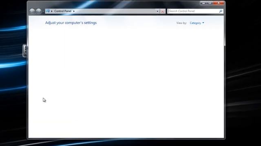Image resolution: width=261 pixels, height=146 pixels.
Task: Open the address bar history dropdown
Action: coord(157,11)
